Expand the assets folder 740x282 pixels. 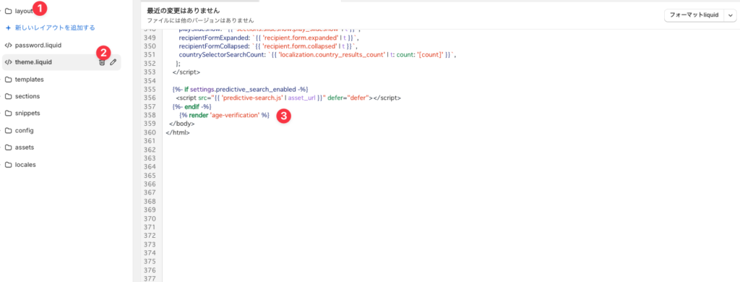(x=25, y=148)
